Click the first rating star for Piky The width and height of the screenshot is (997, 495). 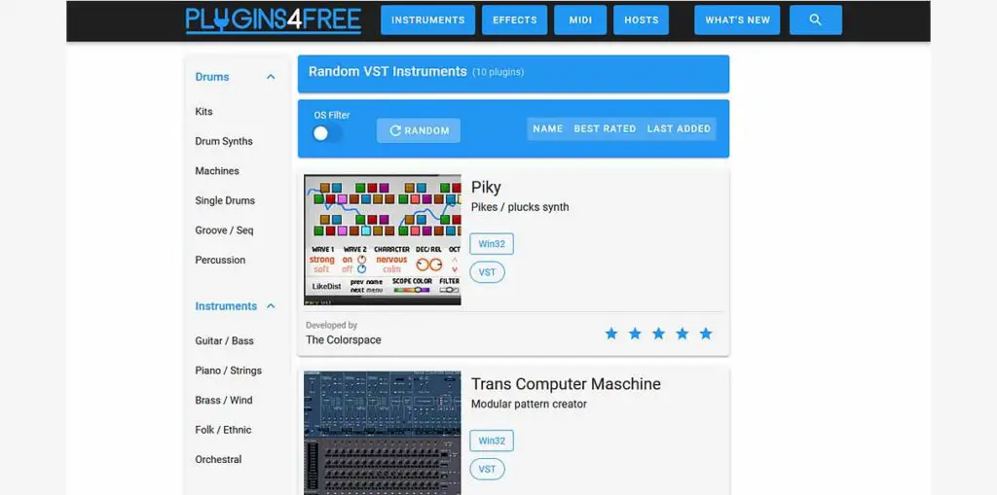pos(611,334)
